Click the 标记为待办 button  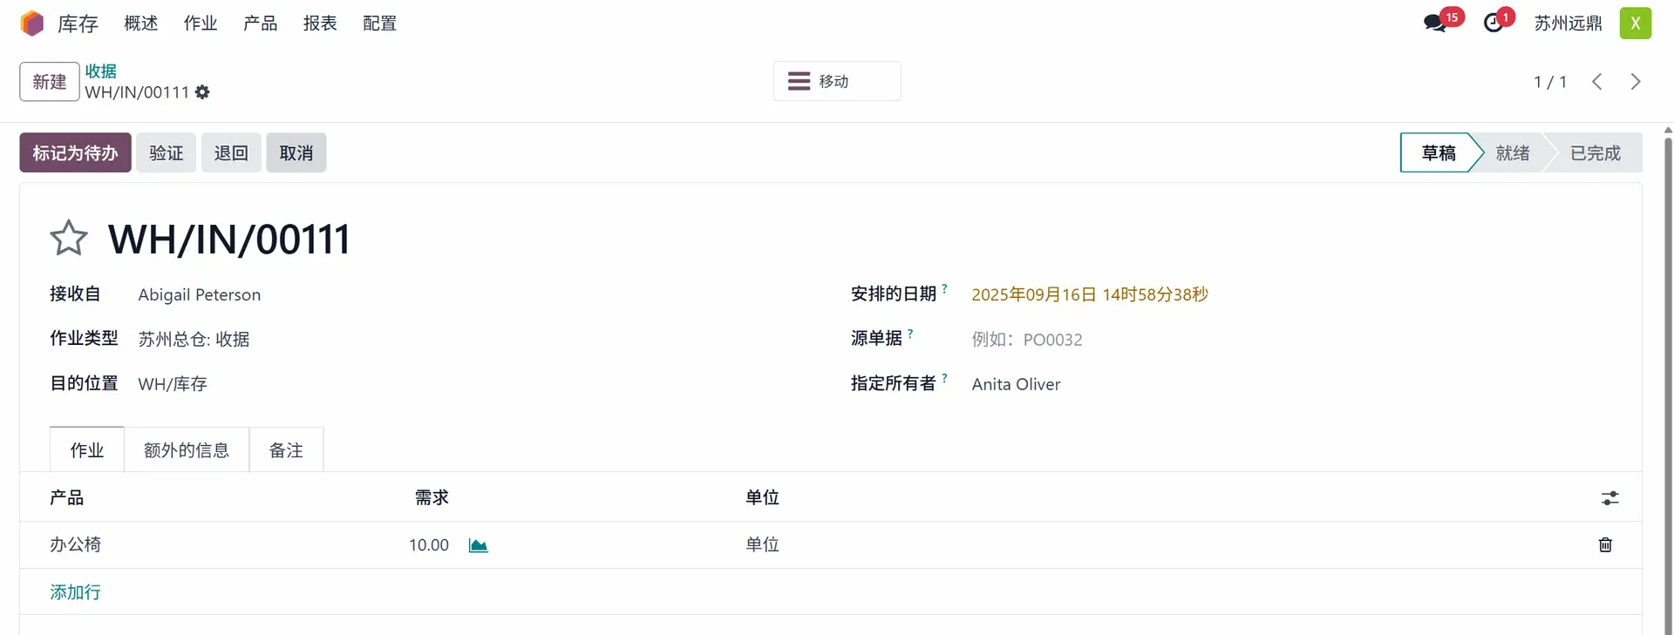pos(75,153)
